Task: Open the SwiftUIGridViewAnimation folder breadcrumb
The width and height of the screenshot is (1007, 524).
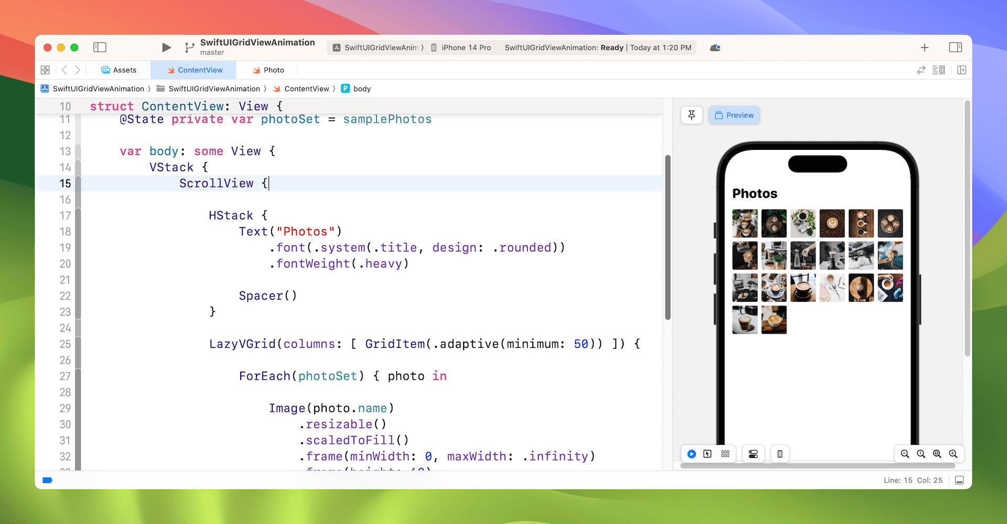Action: point(209,89)
